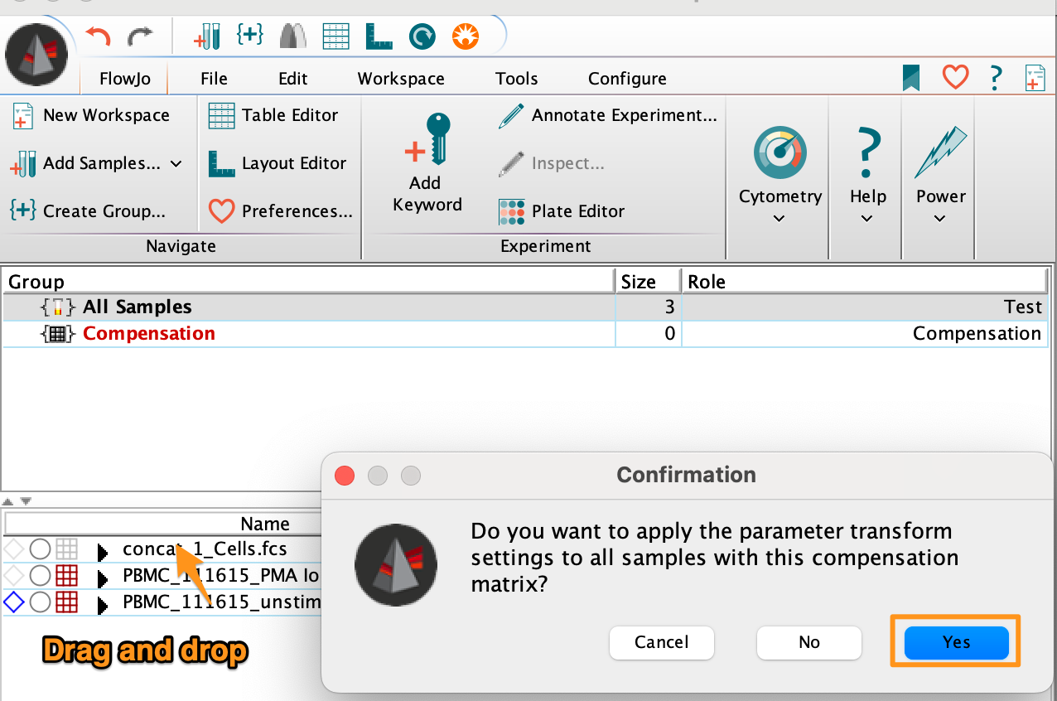Image resolution: width=1057 pixels, height=701 pixels.
Task: Open the Table Editor icon in quick toolbar
Action: coord(335,36)
